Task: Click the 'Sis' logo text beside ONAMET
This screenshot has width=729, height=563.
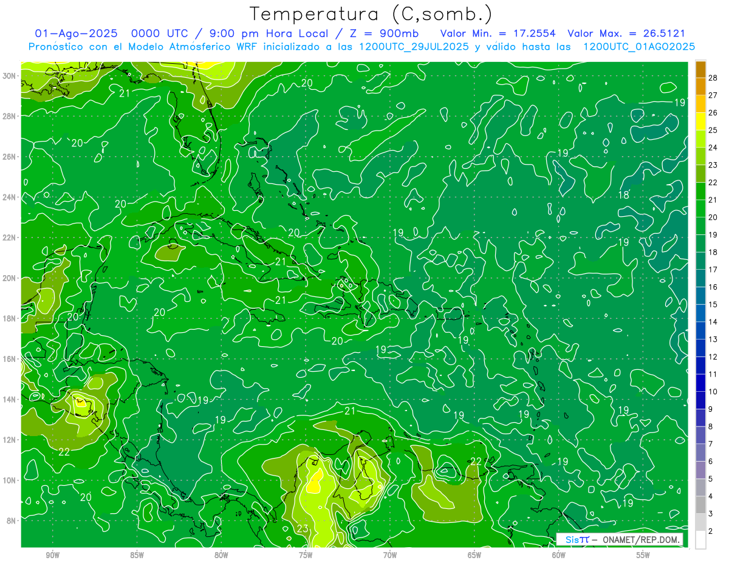Action: pos(571,539)
